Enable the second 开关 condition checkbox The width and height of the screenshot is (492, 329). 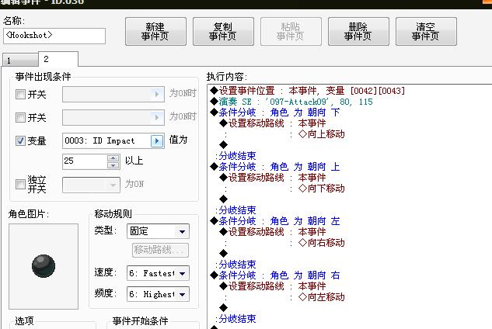pyautogui.click(x=20, y=117)
